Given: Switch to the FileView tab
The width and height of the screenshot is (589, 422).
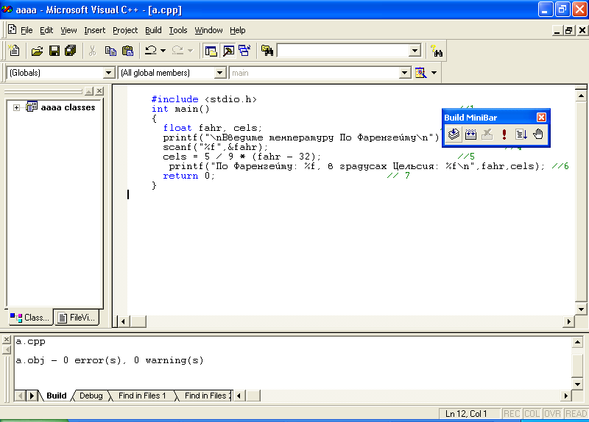Looking at the screenshot, I should click(77, 318).
